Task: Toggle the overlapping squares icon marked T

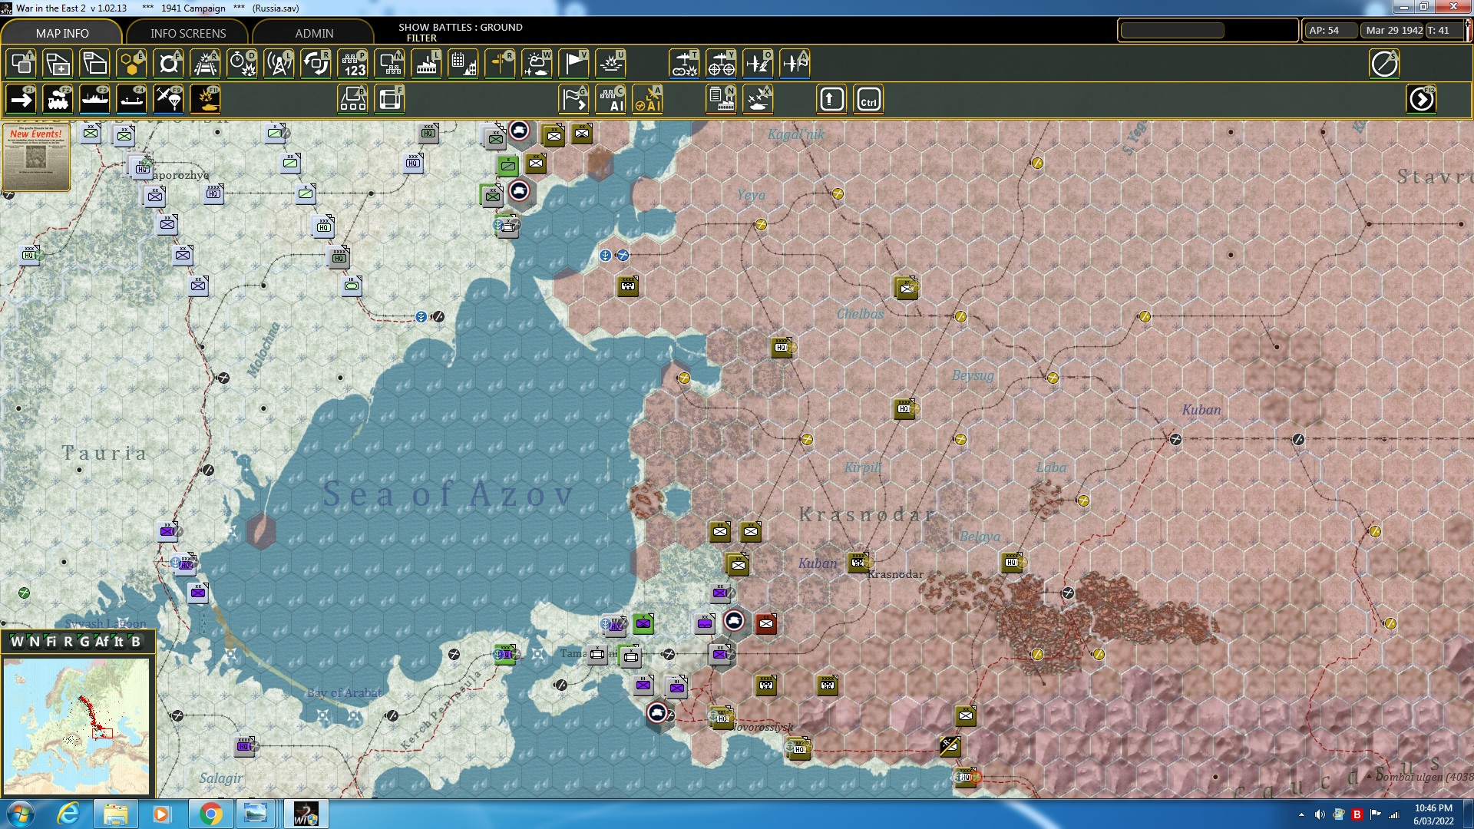Action: click(21, 64)
